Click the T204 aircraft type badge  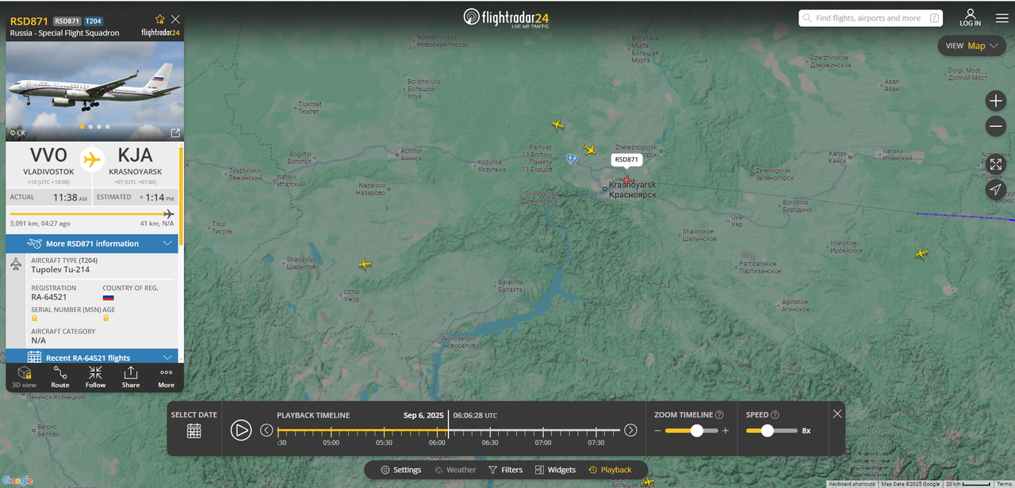[x=94, y=21]
